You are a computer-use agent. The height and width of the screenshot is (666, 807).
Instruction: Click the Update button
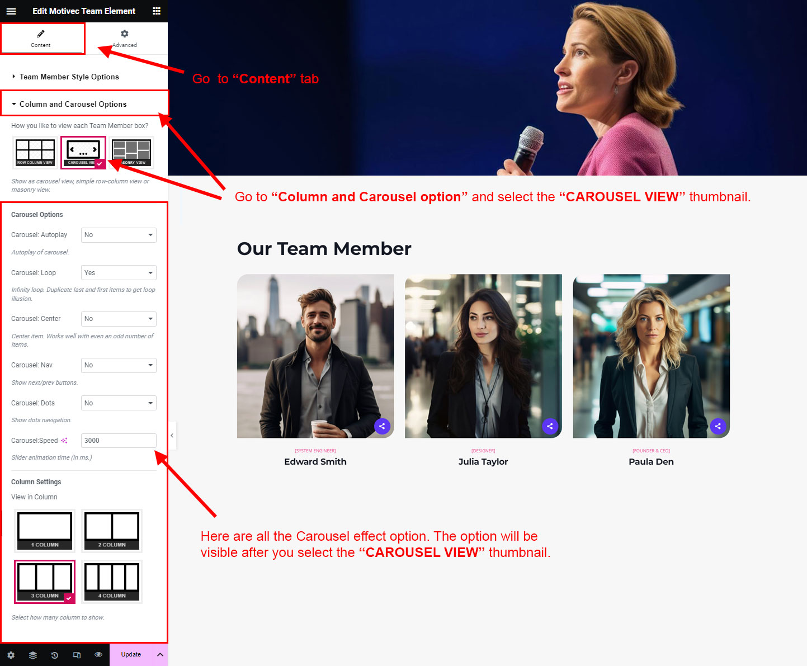point(131,655)
